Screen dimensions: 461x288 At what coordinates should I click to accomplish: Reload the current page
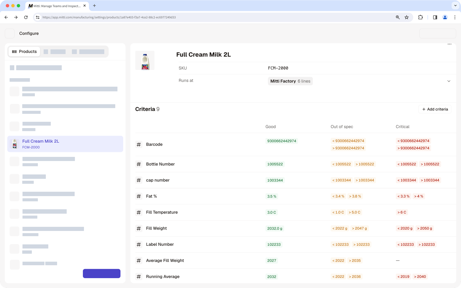pos(26,17)
